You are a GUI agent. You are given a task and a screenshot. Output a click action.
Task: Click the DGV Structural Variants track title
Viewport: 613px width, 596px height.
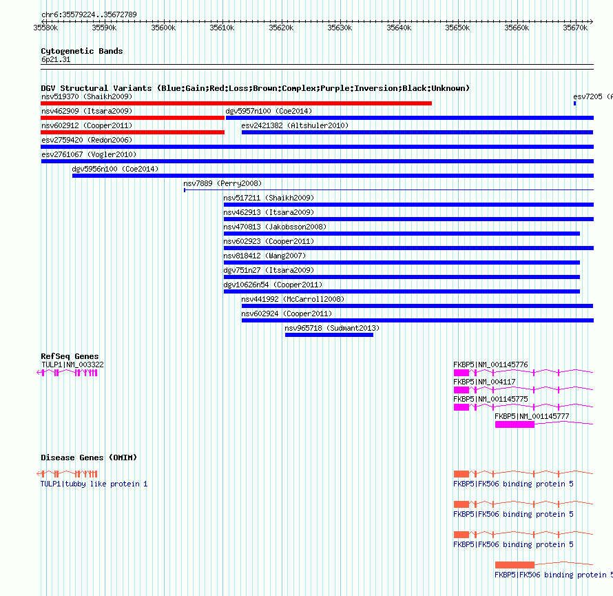tap(255, 88)
